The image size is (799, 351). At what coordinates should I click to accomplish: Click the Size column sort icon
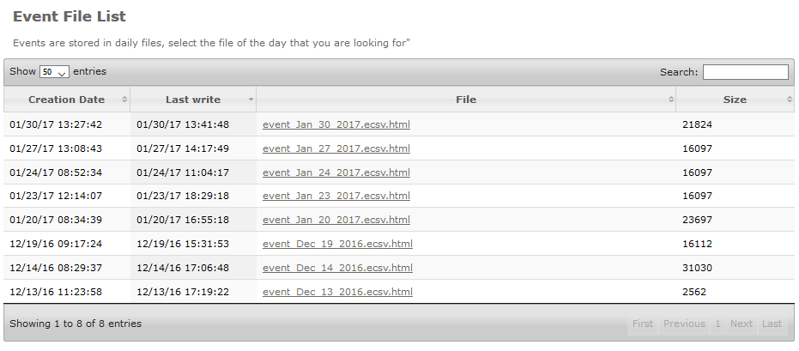790,100
